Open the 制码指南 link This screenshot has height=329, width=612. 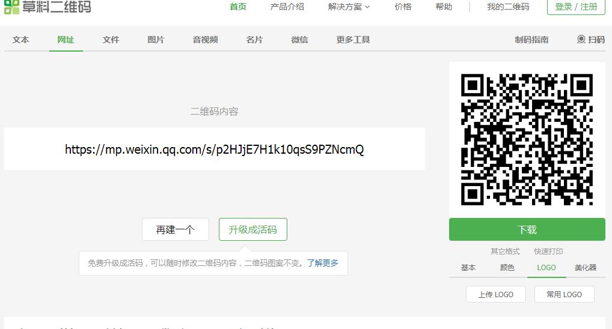[531, 40]
